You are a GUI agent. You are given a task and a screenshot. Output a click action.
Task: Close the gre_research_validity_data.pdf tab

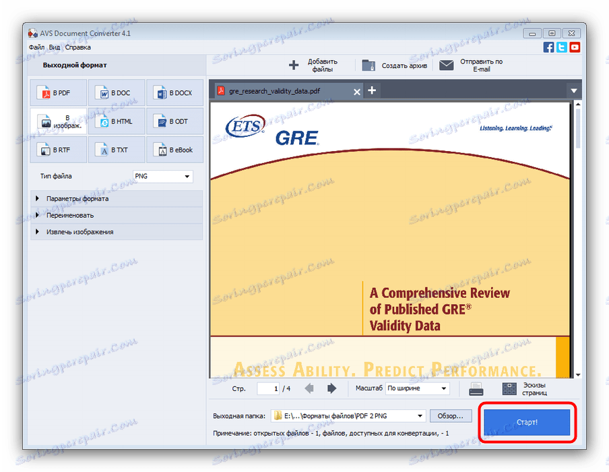[x=356, y=92]
